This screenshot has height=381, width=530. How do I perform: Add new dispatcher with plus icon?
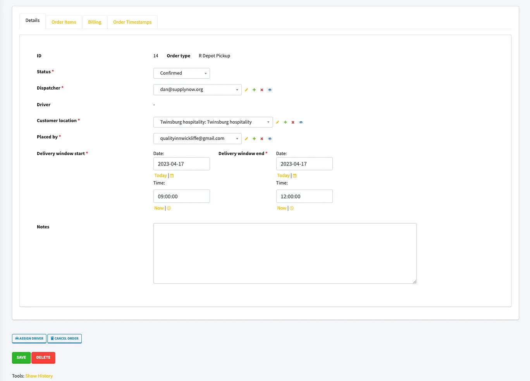[x=254, y=90]
